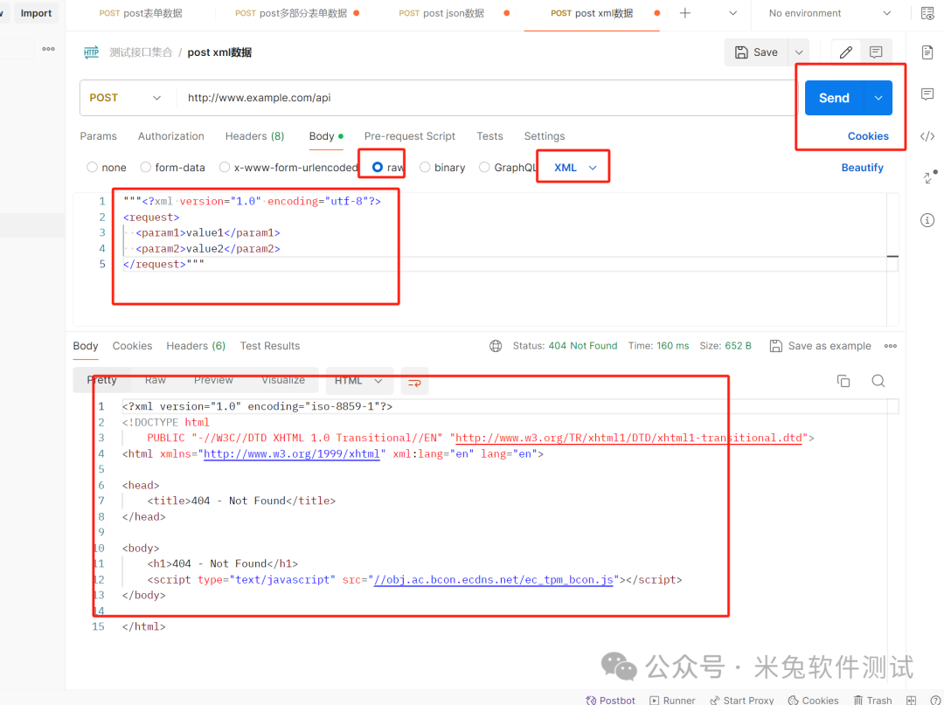This screenshot has height=705, width=944.
Task: Click the HTTP request type icon
Action: click(x=92, y=52)
